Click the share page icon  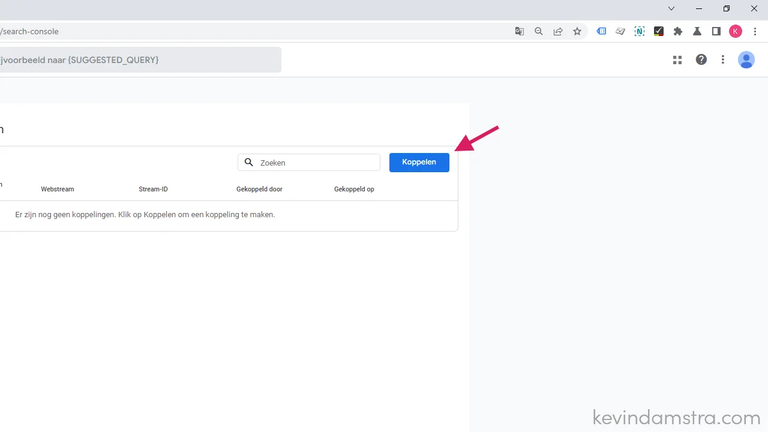click(x=558, y=31)
